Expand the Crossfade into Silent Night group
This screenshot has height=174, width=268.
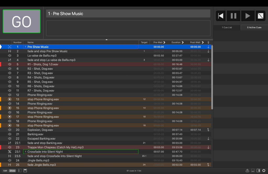click(25, 152)
